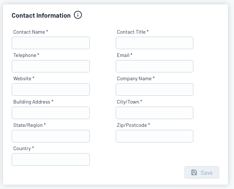
Task: Click the floppy disk Save icon
Action: (194, 173)
